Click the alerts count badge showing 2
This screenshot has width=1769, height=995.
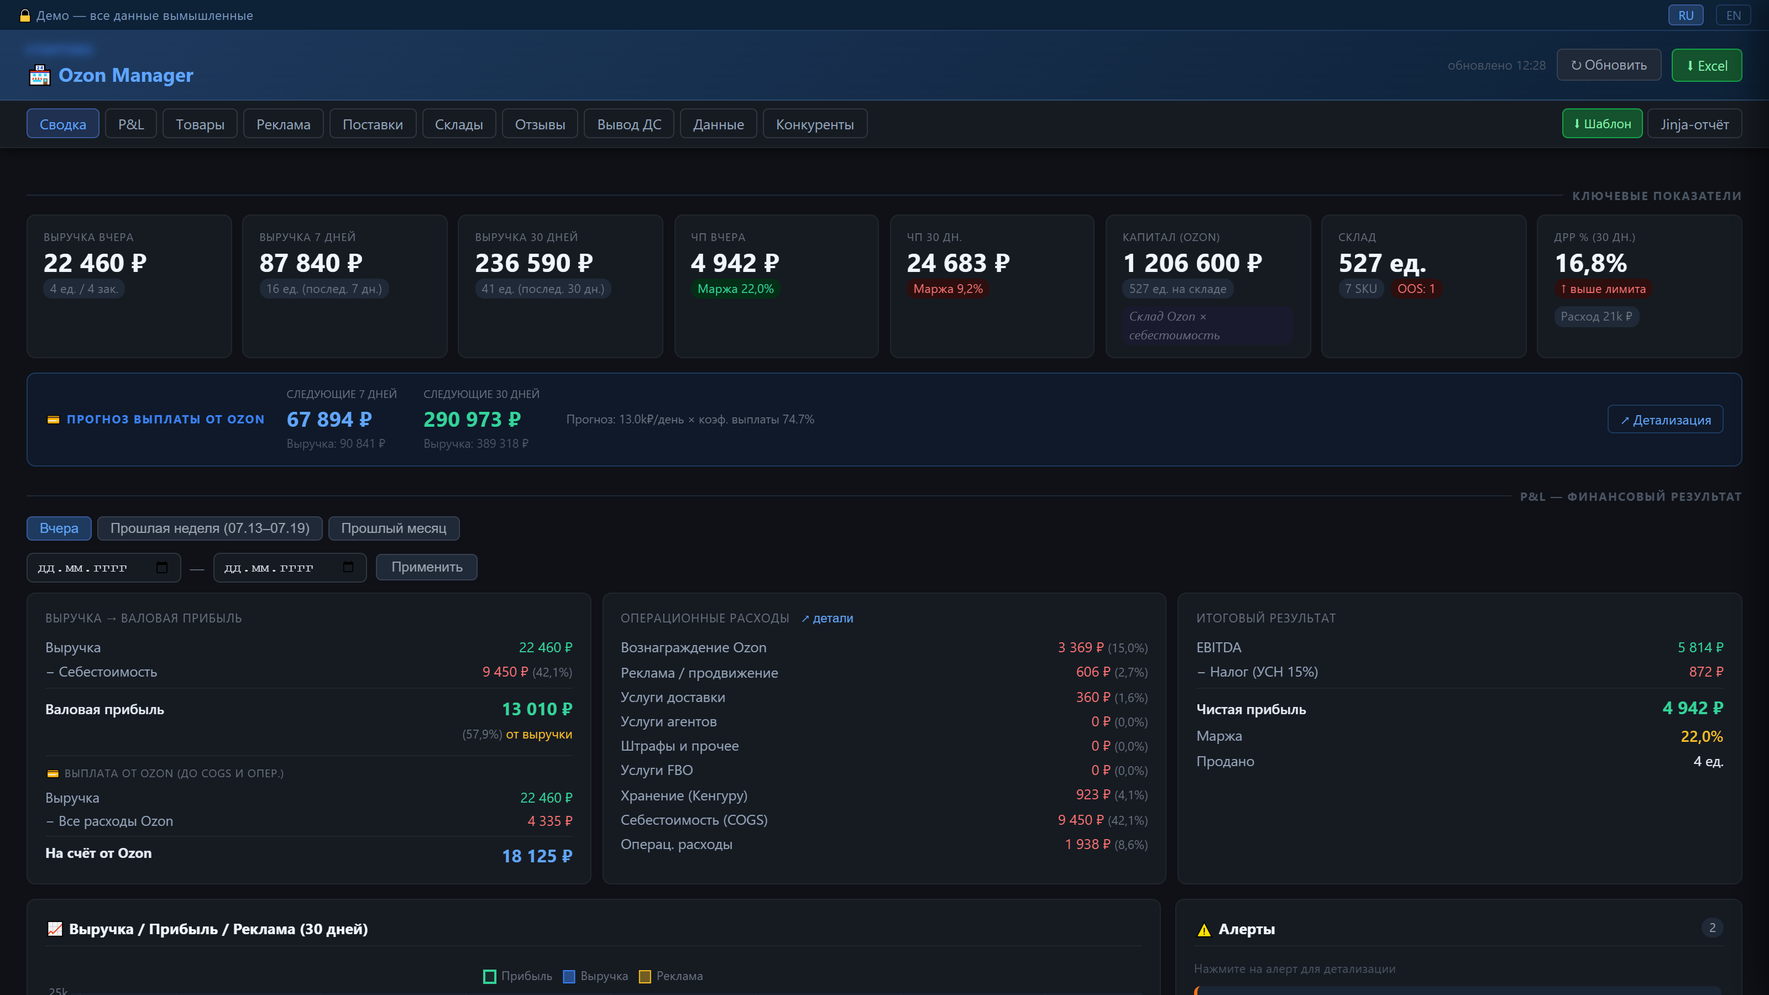click(1712, 928)
